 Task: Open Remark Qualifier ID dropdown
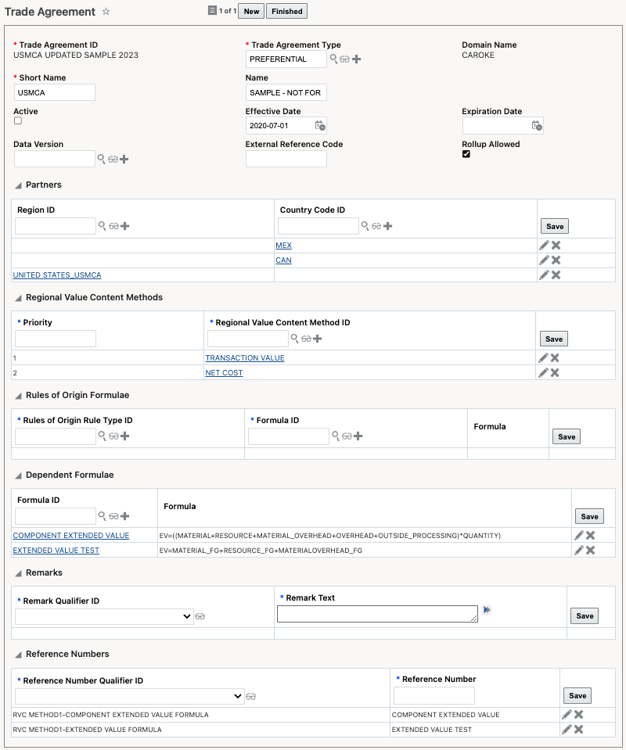click(104, 616)
